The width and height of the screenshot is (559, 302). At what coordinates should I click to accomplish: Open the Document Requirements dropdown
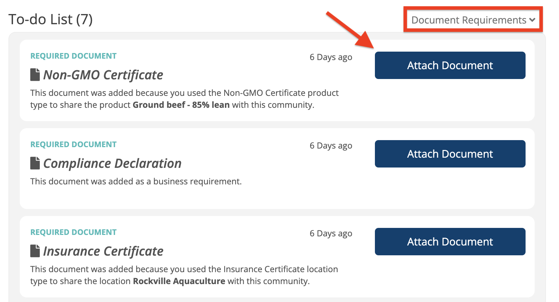[x=473, y=20]
